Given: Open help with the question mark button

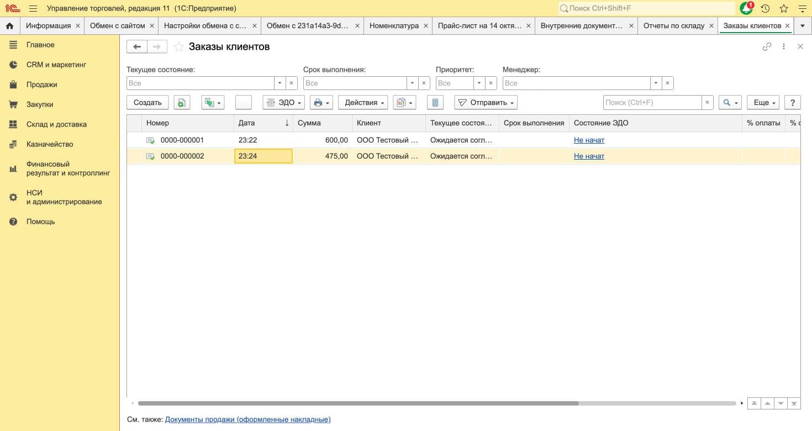Looking at the screenshot, I should point(793,102).
